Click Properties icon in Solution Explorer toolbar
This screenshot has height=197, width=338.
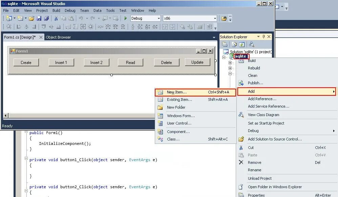click(225, 44)
